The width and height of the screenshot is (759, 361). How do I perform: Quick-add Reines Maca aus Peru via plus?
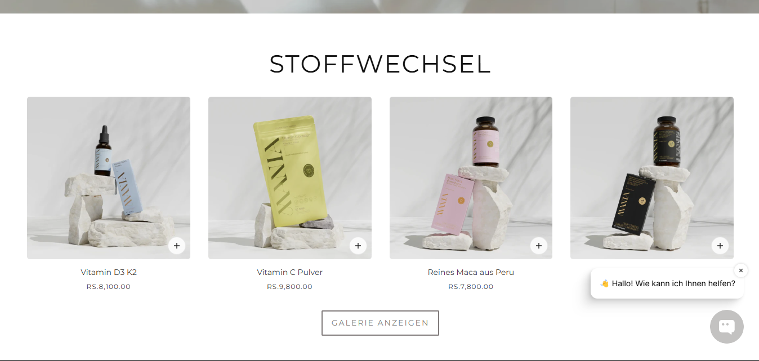(x=539, y=246)
